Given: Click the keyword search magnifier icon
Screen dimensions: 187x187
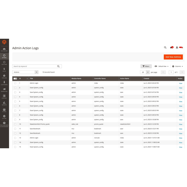Looking at the screenshot, I should pyautogui.click(x=58, y=66).
